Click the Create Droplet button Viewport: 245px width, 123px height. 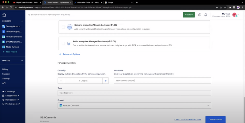point(216,120)
